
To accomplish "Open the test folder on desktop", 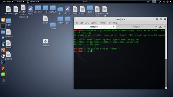I will (x=68, y=19).
